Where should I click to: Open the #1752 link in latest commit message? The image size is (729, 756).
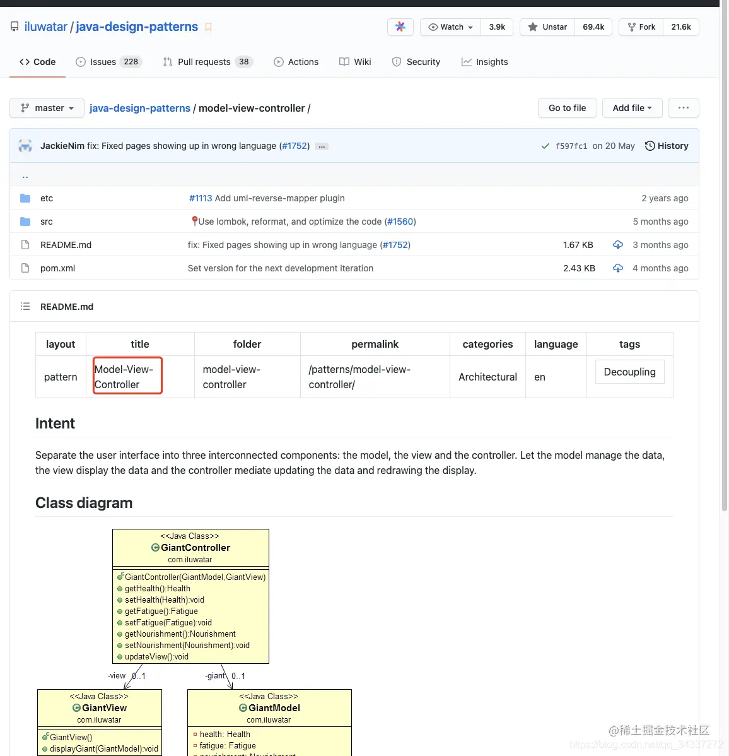[295, 146]
